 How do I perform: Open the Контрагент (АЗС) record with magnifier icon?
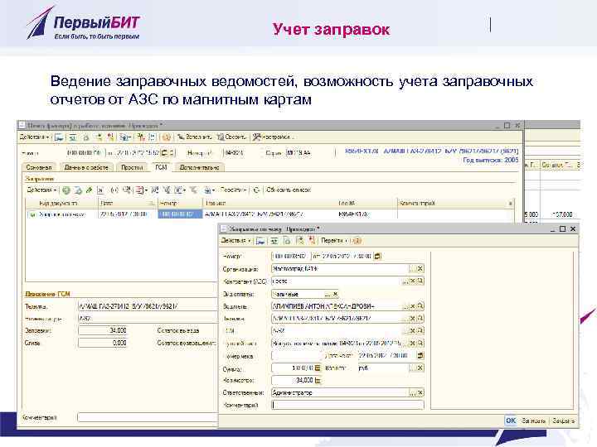pos(420,281)
